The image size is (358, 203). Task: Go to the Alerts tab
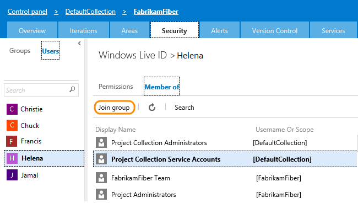click(x=219, y=30)
